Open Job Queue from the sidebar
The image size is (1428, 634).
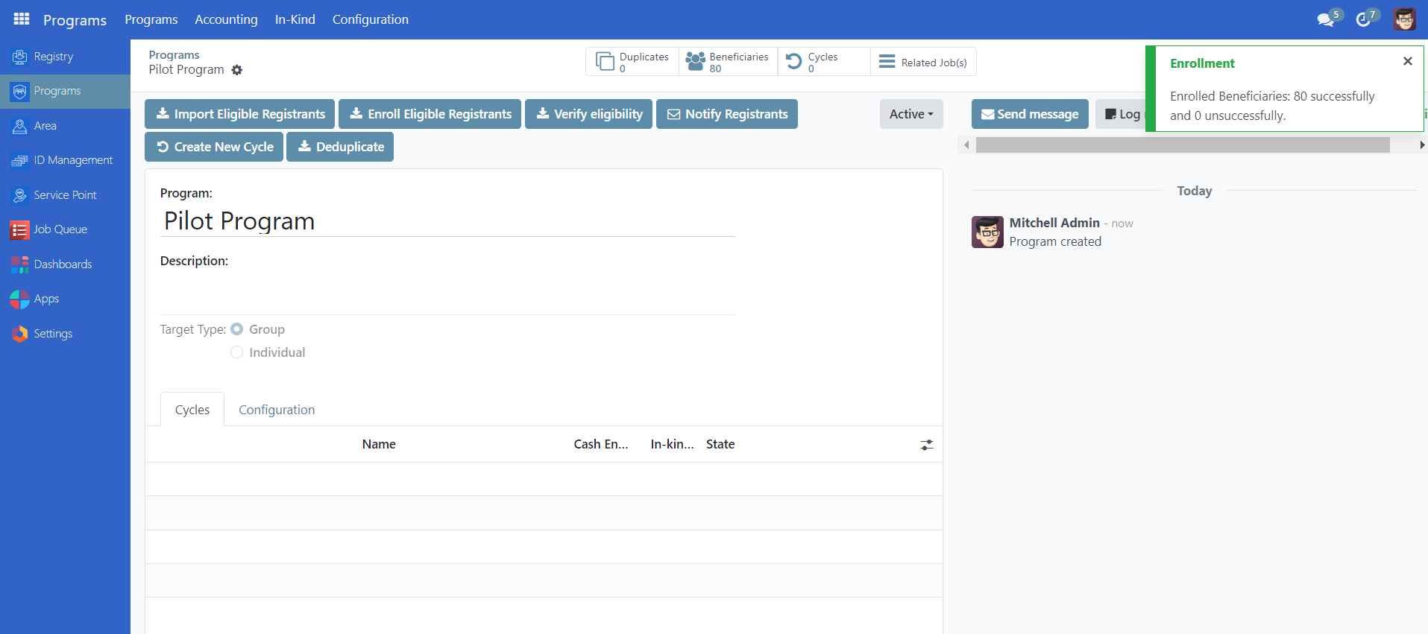[x=60, y=229]
